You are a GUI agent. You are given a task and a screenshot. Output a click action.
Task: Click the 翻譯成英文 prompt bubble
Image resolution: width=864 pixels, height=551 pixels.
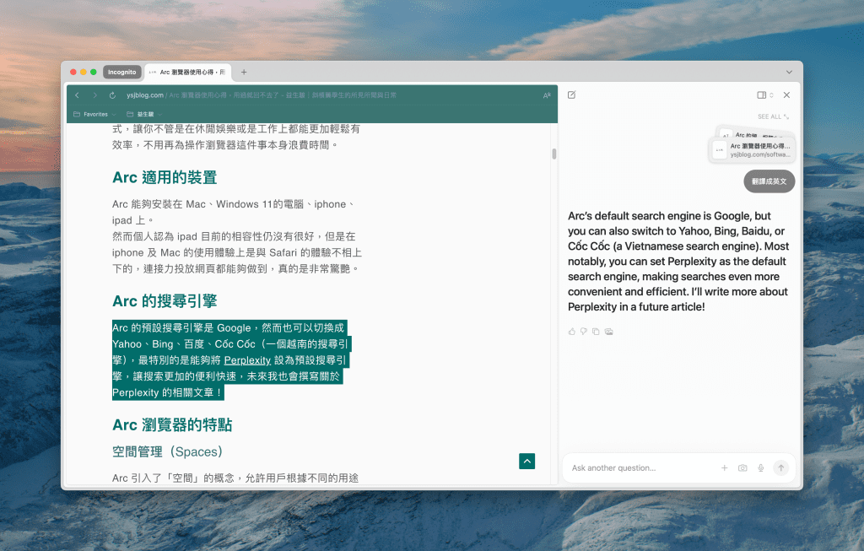(769, 181)
